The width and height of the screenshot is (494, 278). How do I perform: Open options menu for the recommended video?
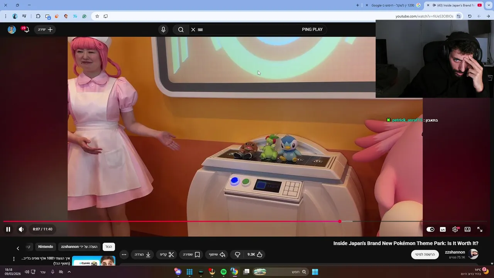tap(14, 259)
